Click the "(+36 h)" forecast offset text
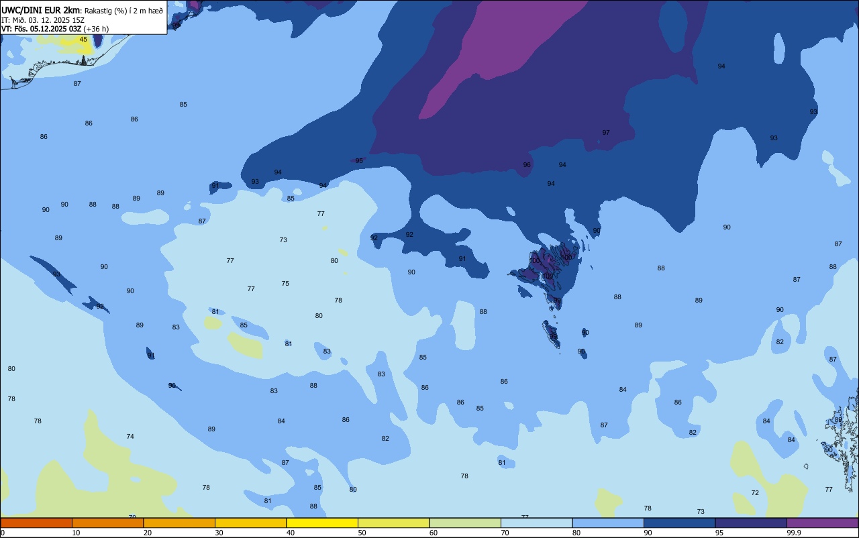859x538 pixels. tap(97, 29)
